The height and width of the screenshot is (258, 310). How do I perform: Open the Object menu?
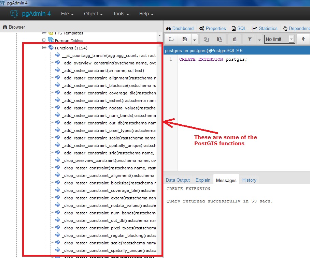point(93,14)
